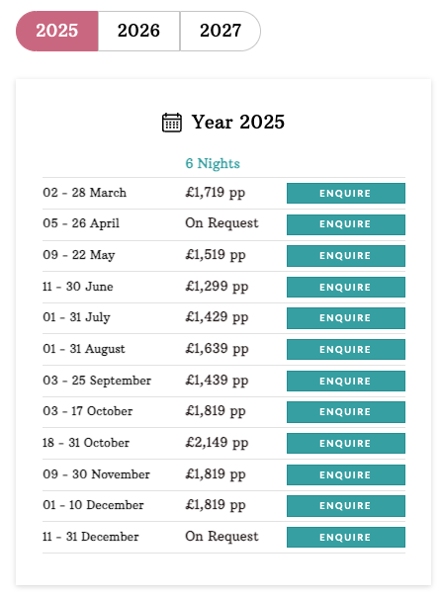Enquire about 18 - 31 October dates
442x598 pixels.
pyautogui.click(x=346, y=444)
